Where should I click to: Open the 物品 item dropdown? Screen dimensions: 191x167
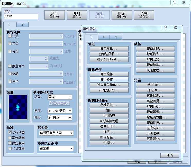click(46, 74)
